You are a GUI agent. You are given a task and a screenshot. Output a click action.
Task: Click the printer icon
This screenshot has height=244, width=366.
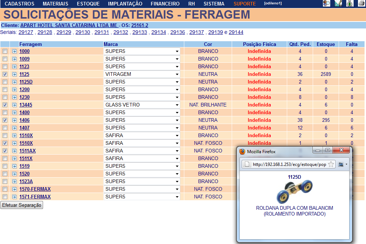point(361,4)
